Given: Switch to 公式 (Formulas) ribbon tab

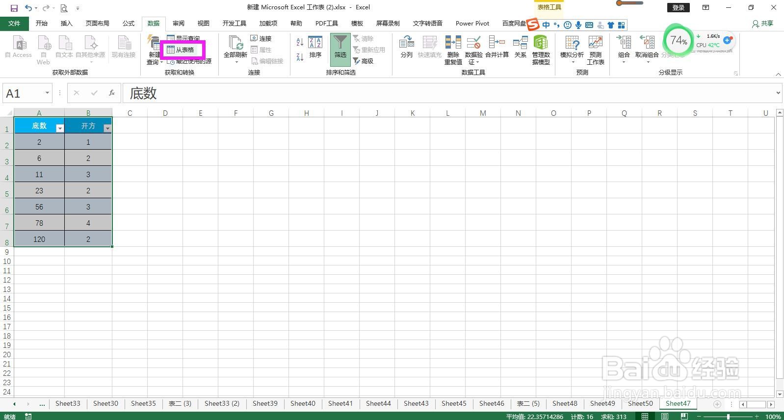Looking at the screenshot, I should 129,23.
